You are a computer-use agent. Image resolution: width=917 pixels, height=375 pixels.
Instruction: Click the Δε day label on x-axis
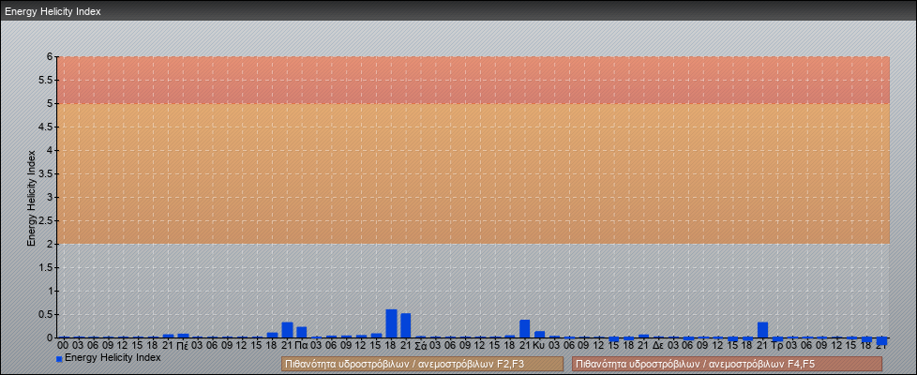coord(658,345)
